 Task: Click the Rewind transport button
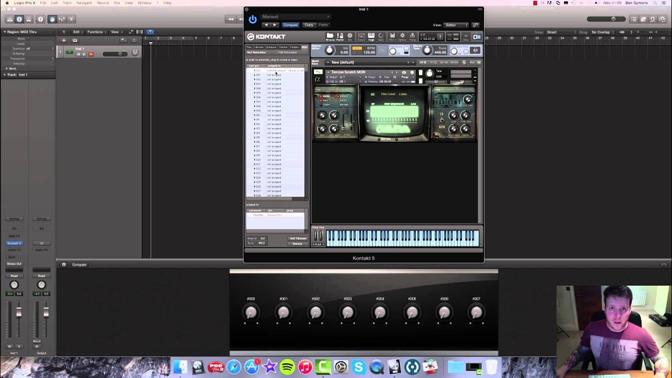(230, 19)
